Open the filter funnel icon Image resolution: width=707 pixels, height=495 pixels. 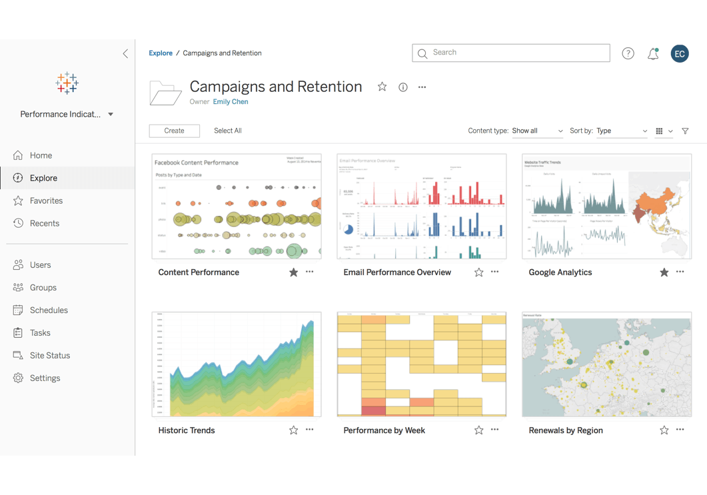(685, 131)
